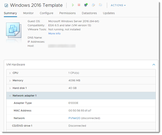The height and width of the screenshot is (135, 162).
Task: Switch to the Configure tab
Action: coord(46,13)
